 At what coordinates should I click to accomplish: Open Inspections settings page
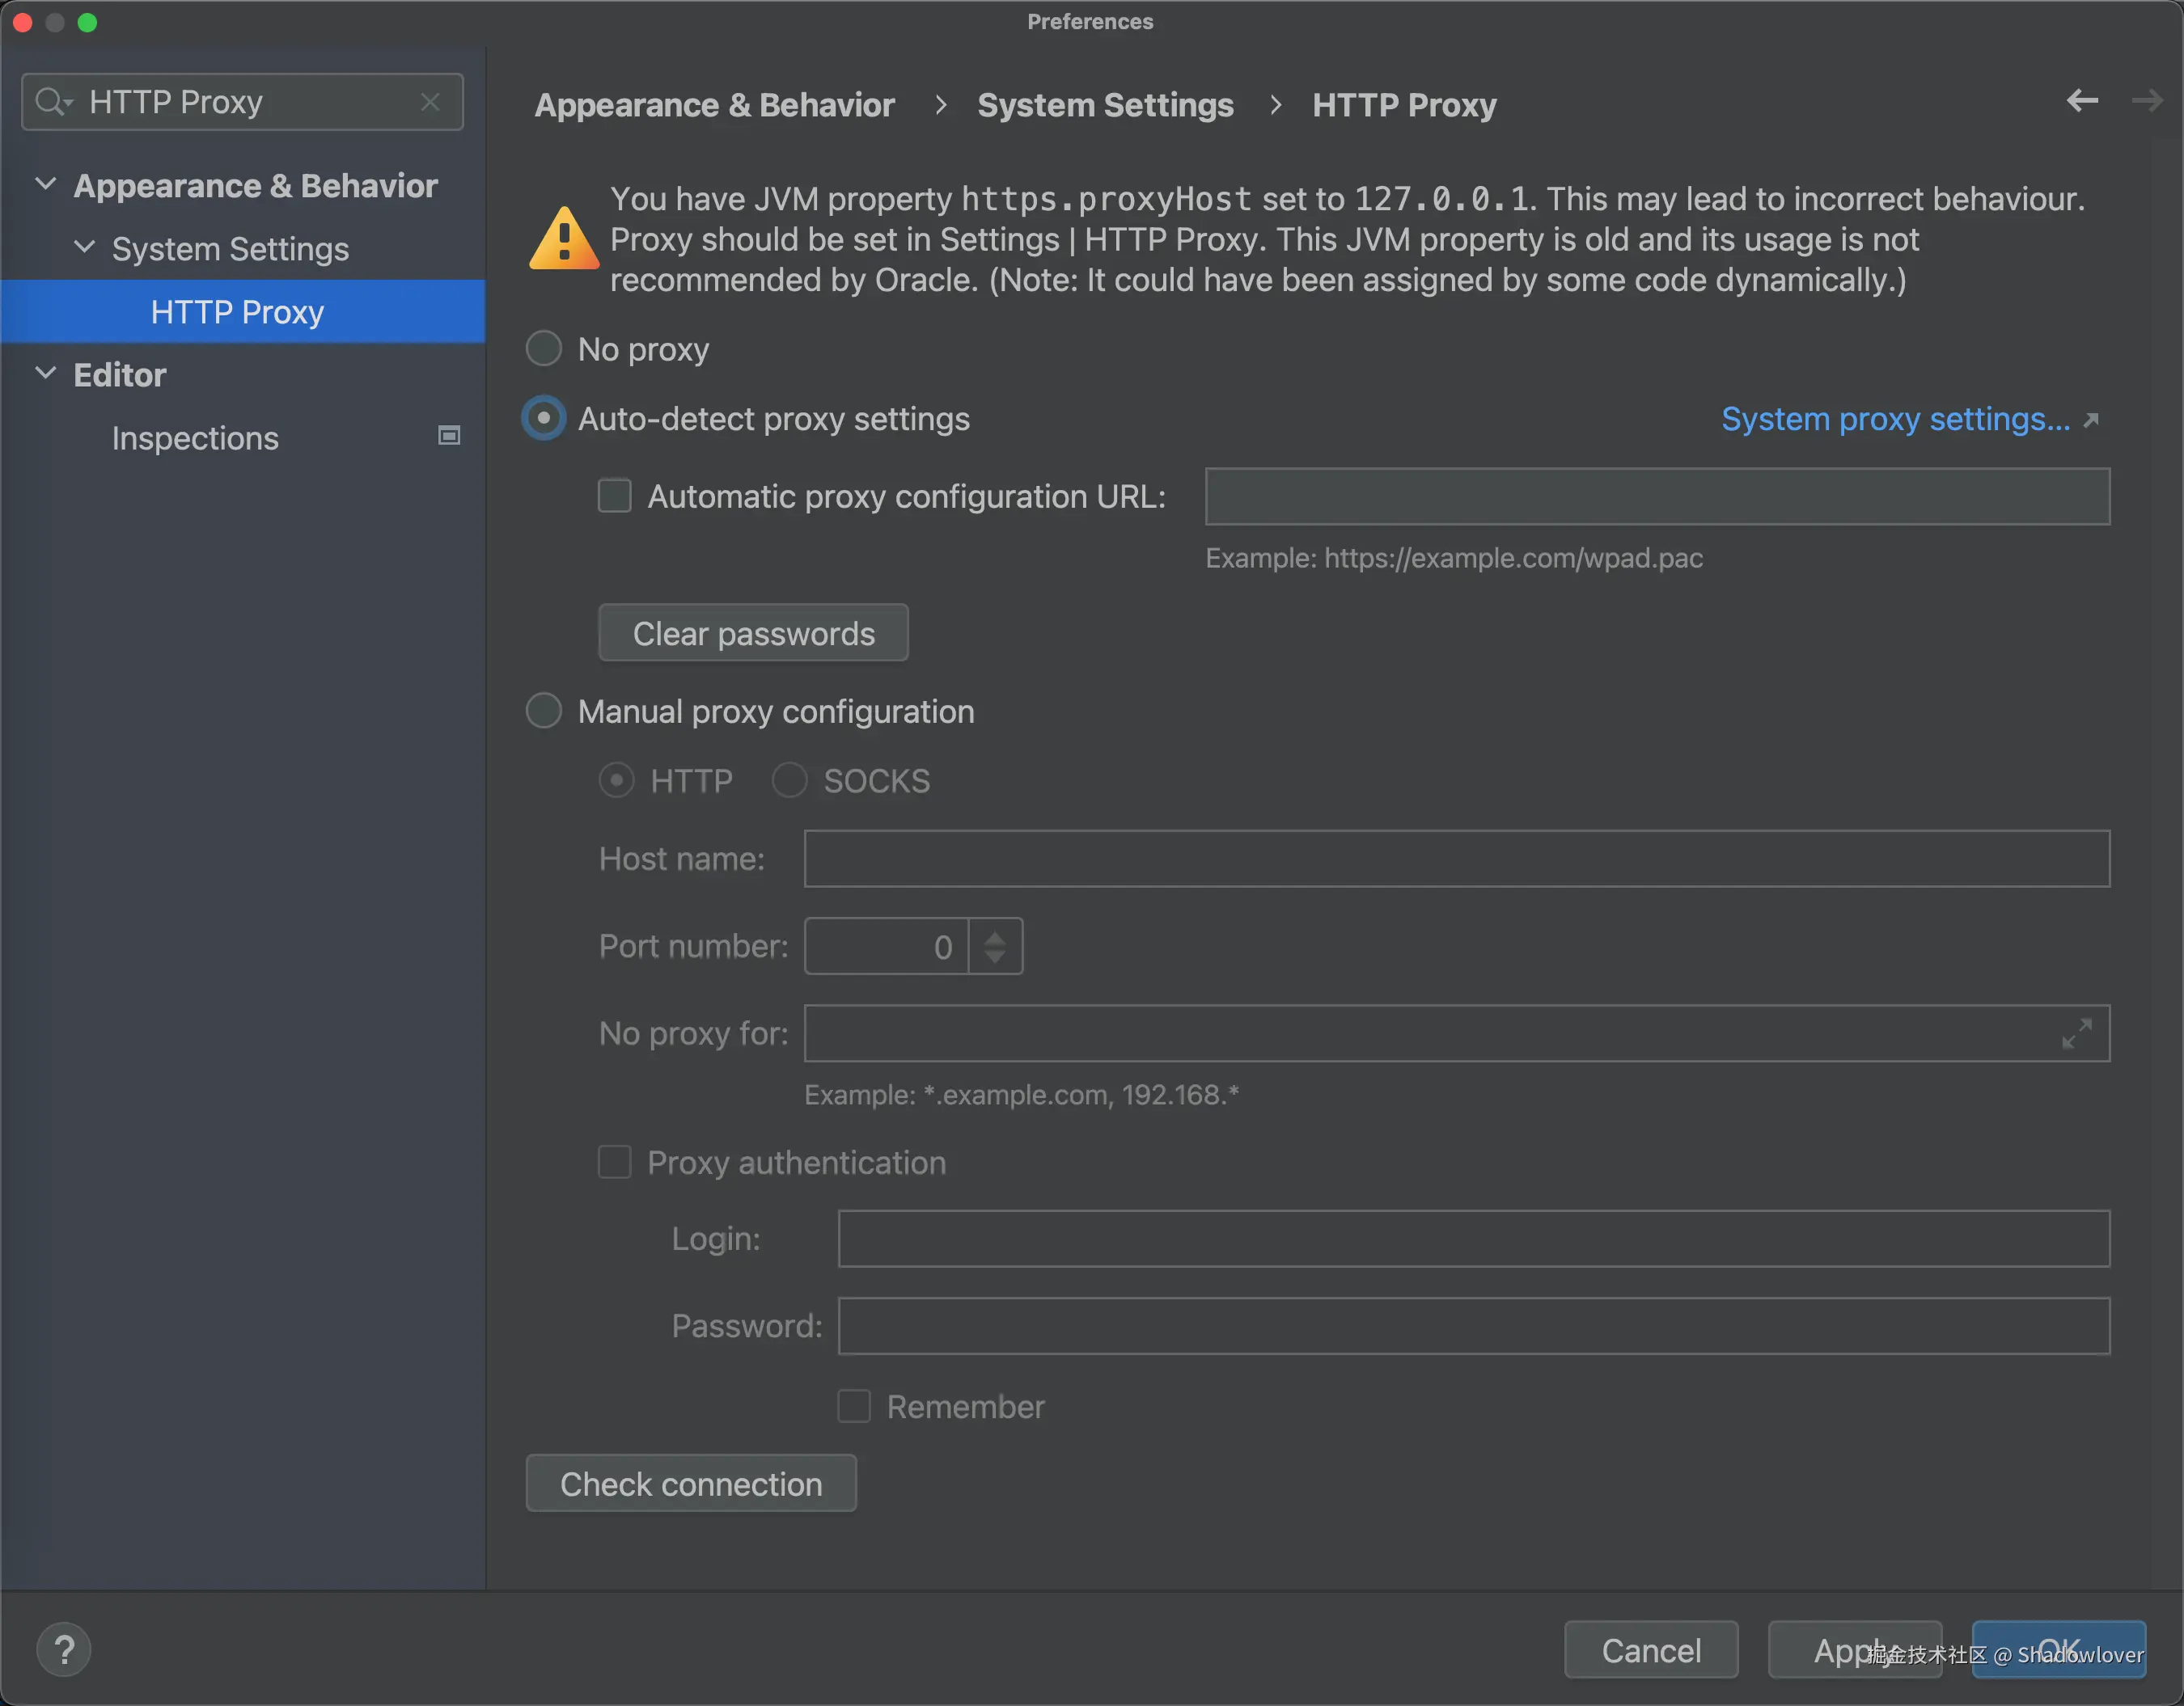click(195, 439)
